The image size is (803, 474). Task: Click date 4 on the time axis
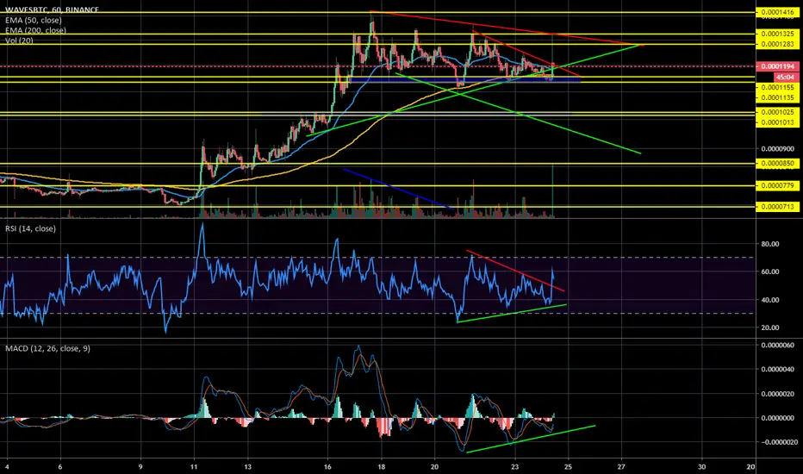click(7, 467)
